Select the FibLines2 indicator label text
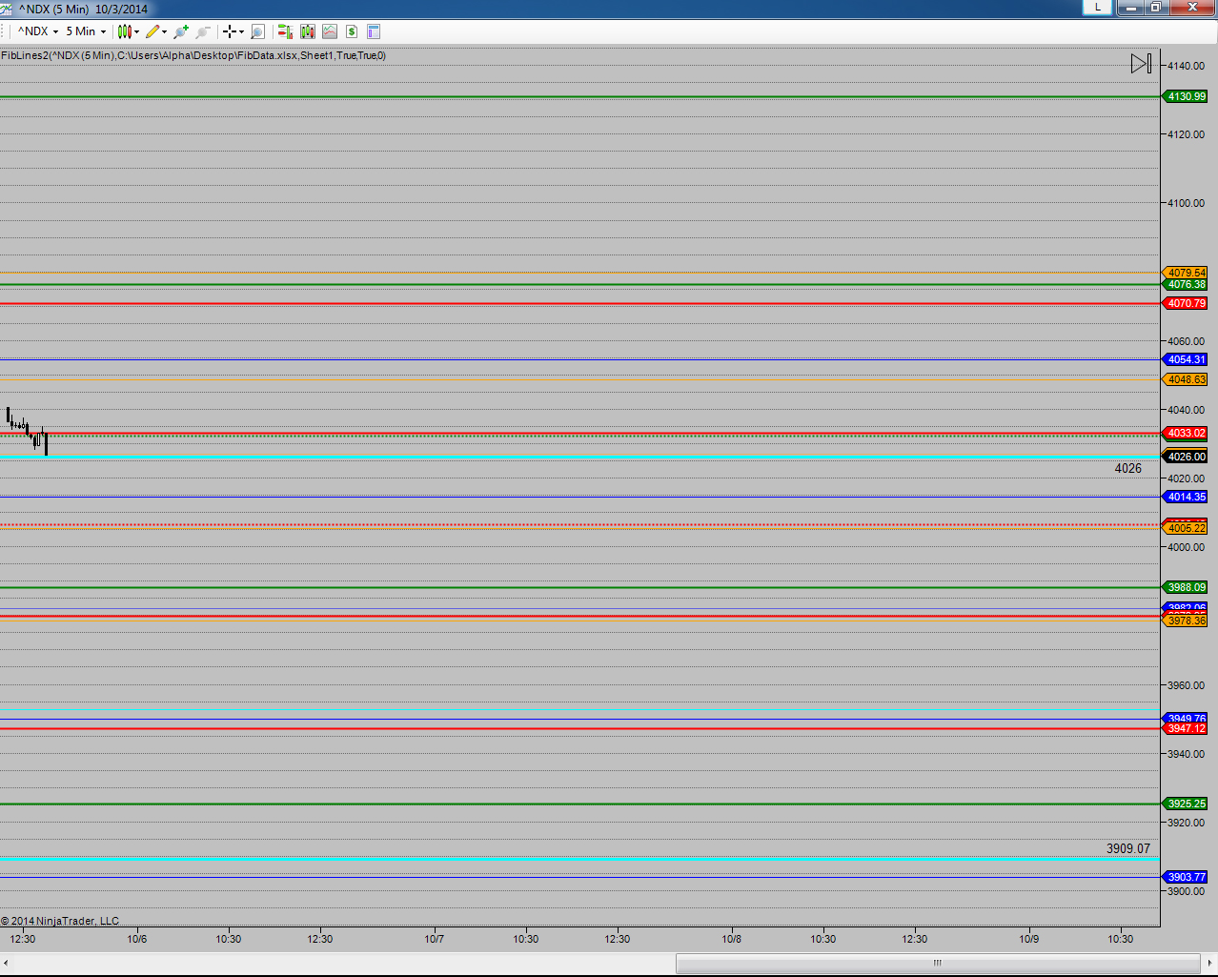Image resolution: width=1218 pixels, height=977 pixels. point(193,55)
